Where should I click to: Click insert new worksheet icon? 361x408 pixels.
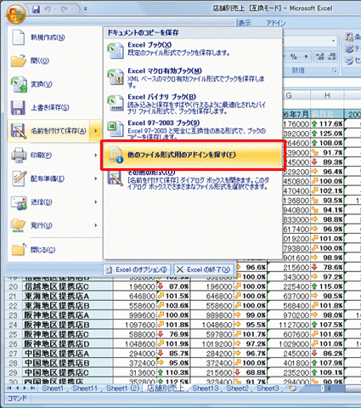tap(291, 388)
